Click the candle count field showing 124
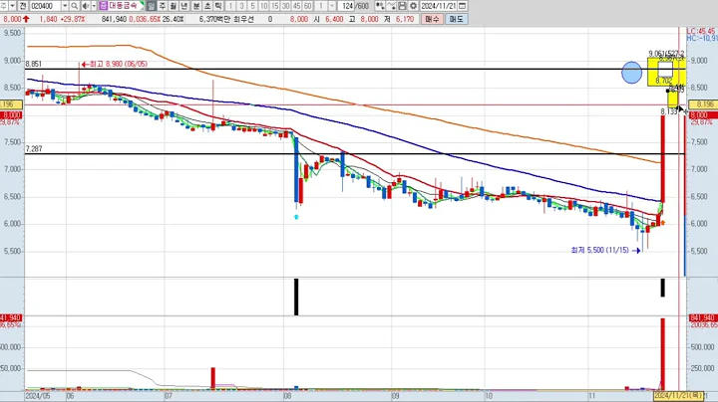 tap(348, 6)
